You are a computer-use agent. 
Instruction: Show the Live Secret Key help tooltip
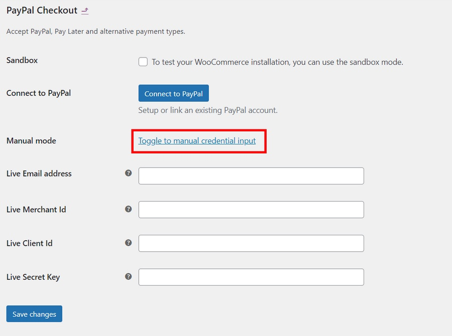tap(129, 276)
